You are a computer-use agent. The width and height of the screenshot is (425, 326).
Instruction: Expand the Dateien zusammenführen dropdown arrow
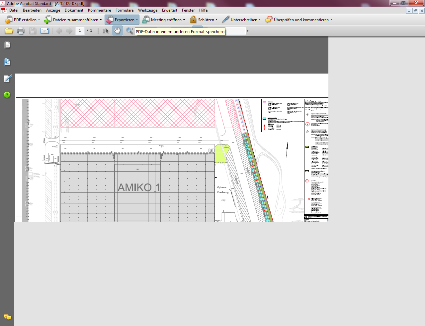101,20
